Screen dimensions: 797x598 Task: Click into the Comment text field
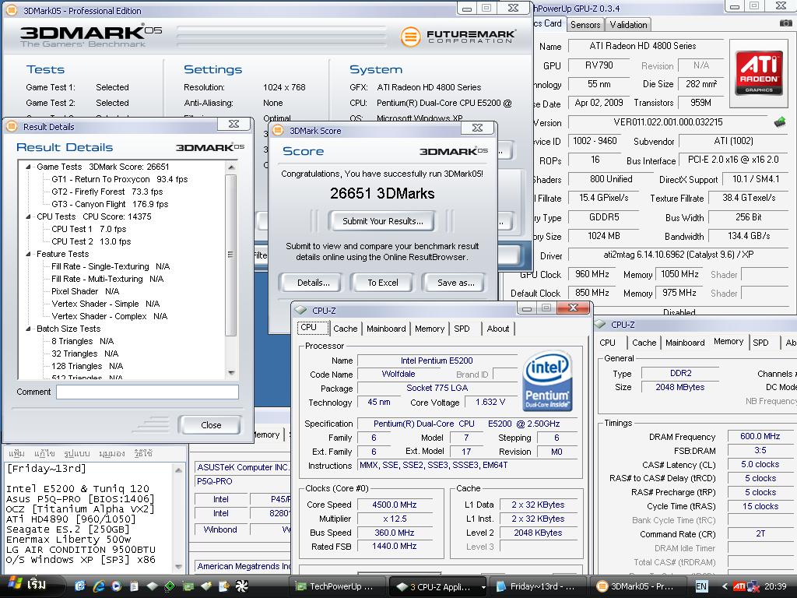click(147, 392)
